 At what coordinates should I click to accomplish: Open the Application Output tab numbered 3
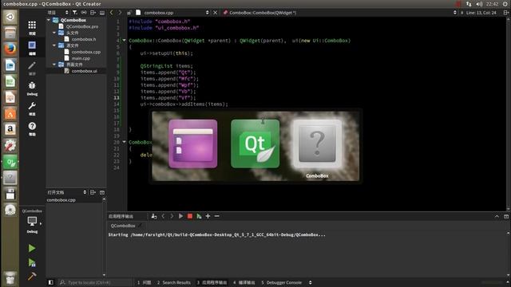click(212, 282)
